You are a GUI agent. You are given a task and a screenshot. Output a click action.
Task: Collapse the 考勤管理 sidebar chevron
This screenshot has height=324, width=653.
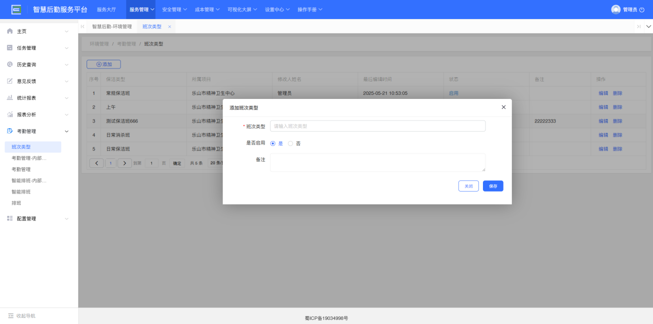[x=66, y=131]
